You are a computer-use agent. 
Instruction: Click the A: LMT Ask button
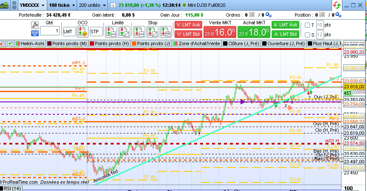tap(285, 25)
